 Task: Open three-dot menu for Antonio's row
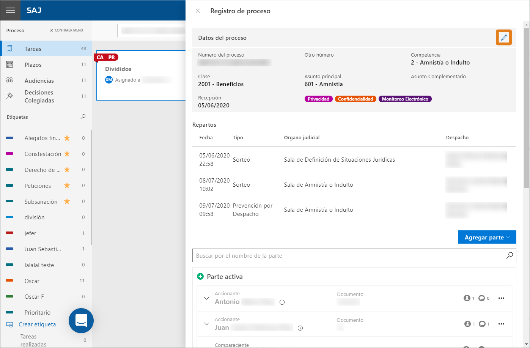[x=501, y=298]
